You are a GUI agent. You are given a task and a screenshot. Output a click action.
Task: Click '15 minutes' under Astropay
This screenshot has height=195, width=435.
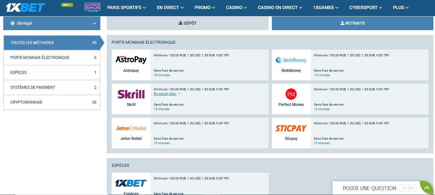click(x=162, y=75)
